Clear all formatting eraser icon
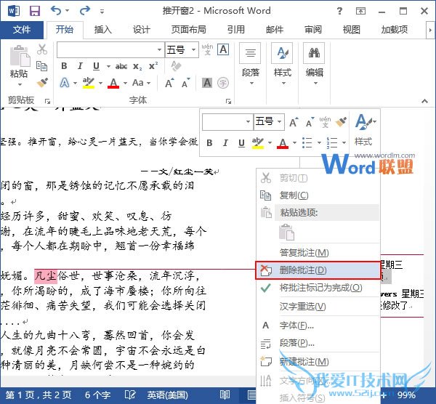436x404 pixels. point(176,66)
